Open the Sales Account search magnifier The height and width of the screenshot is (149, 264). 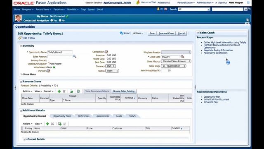(x=74, y=56)
